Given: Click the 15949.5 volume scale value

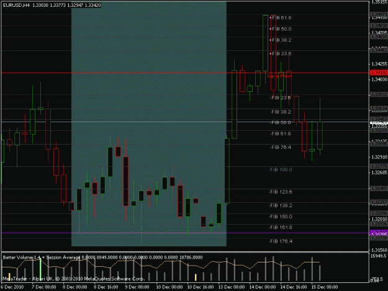Looking at the screenshot, I should [379, 256].
